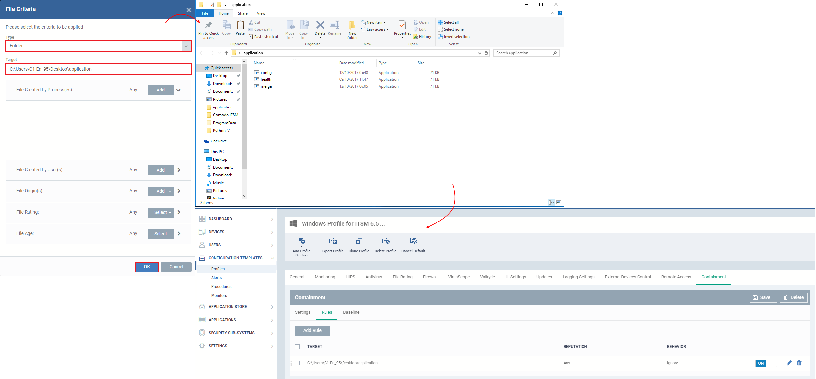Click the Delete Profile icon
The image size is (816, 379).
386,241
